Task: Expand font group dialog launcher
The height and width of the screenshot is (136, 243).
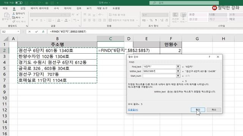Action: pos(80,26)
